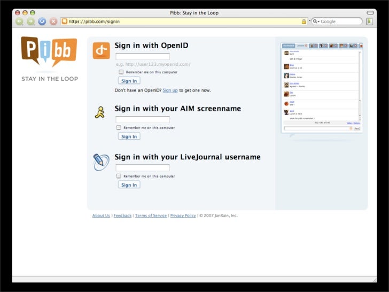Click the 'Sign in with OpenID' heading

tap(151, 45)
